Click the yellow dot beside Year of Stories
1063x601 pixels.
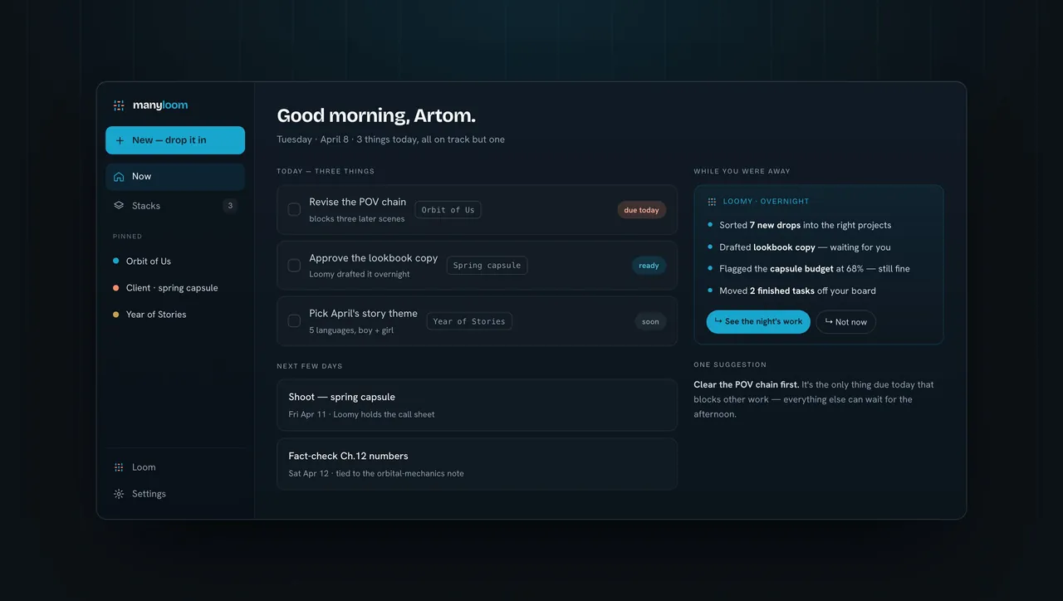pos(116,315)
